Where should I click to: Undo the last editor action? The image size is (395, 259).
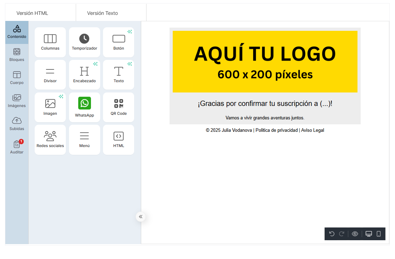pyautogui.click(x=332, y=234)
